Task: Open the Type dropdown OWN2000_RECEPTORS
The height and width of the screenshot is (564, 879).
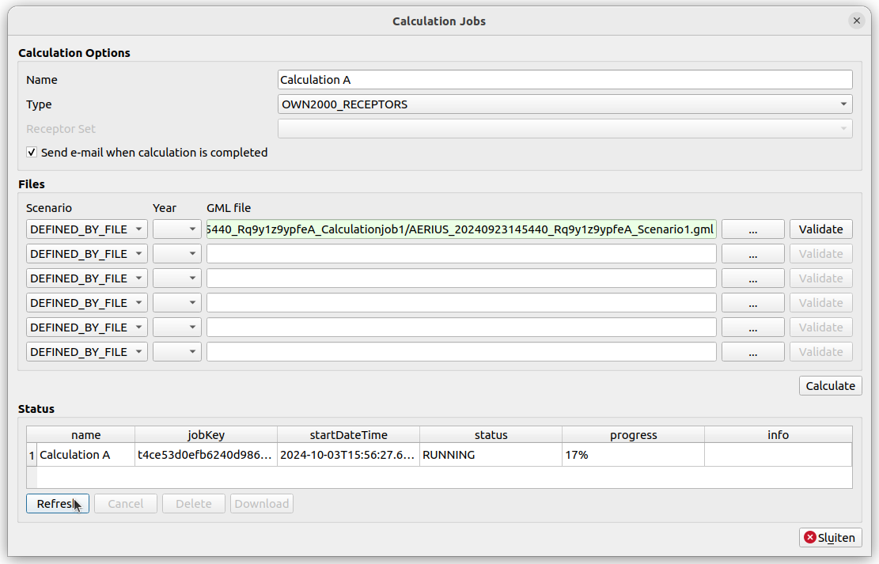Action: 565,104
